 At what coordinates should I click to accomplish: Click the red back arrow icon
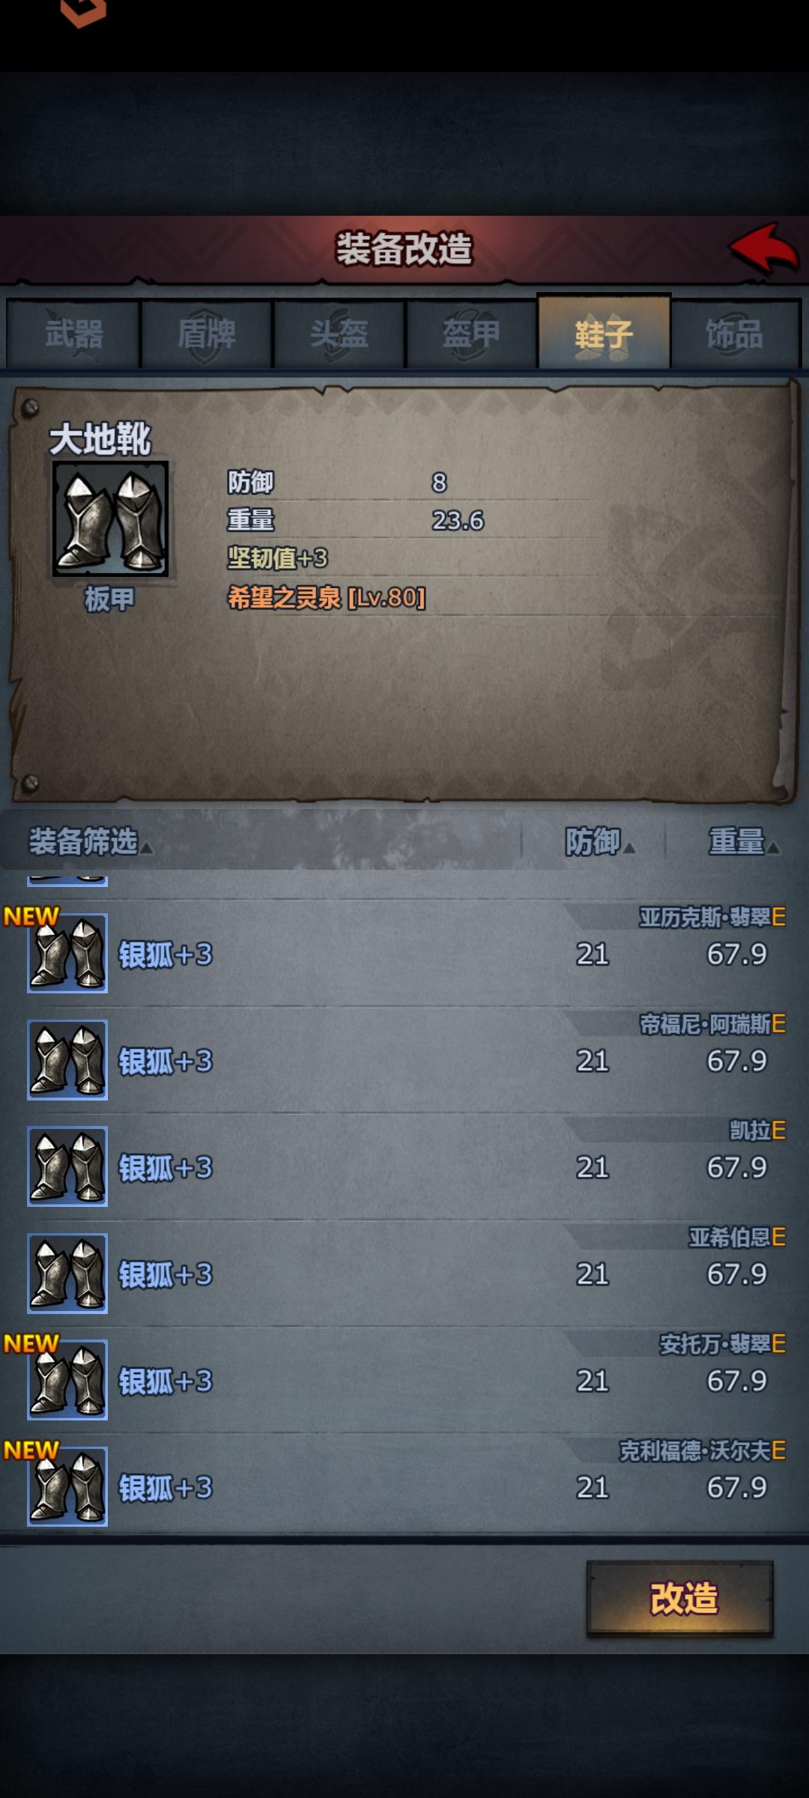click(764, 249)
